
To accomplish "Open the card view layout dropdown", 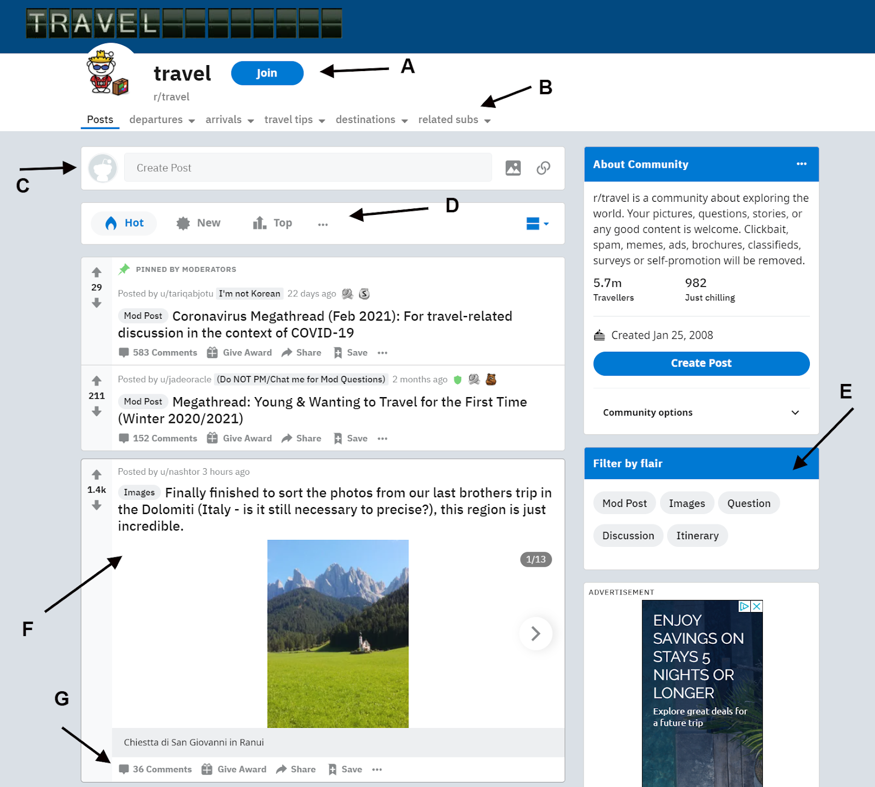I will 538,223.
